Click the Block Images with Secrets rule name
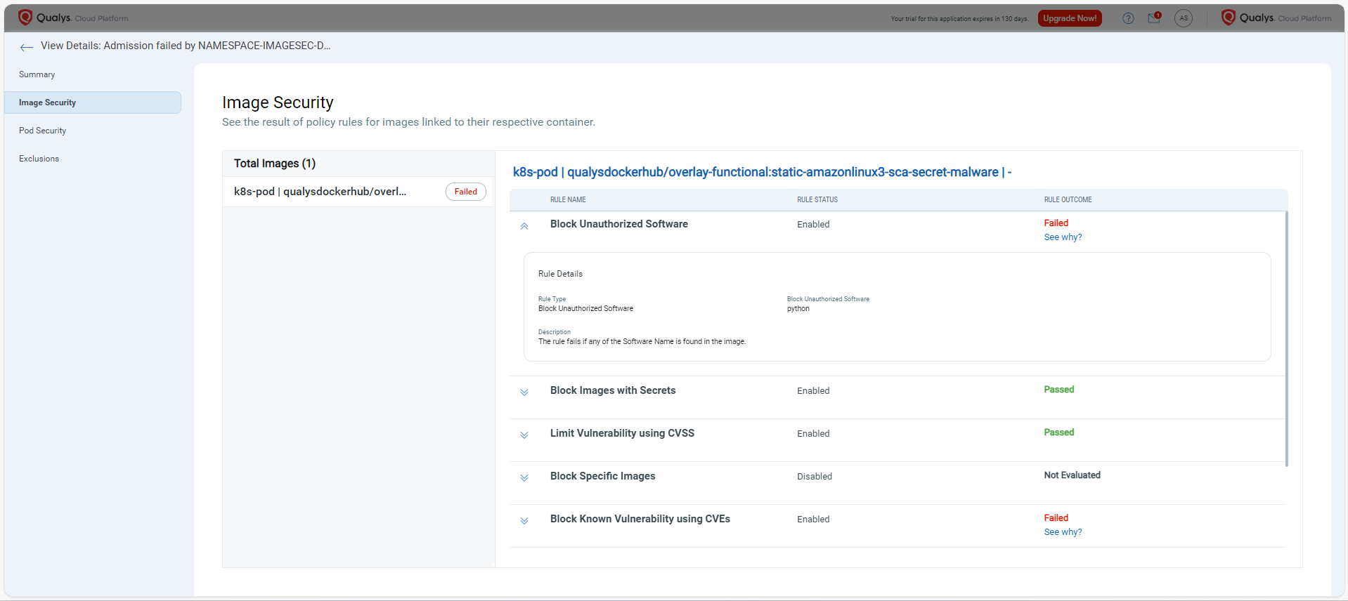 (613, 390)
